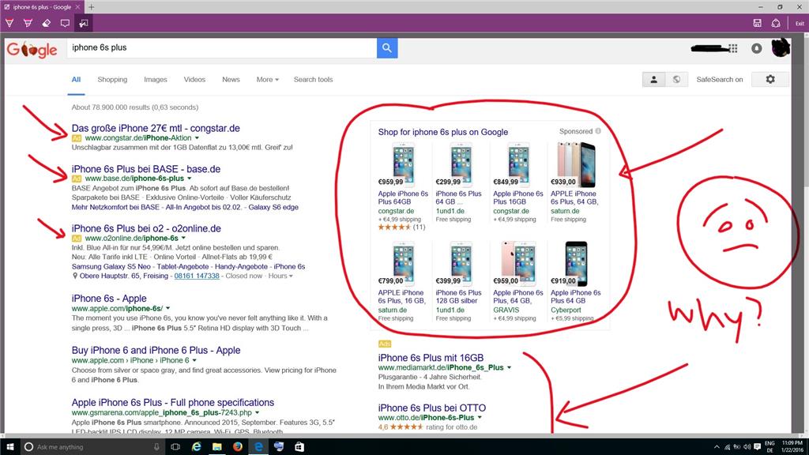This screenshot has width=809, height=455.
Task: Show hidden system tray icons chevron
Action: click(717, 447)
